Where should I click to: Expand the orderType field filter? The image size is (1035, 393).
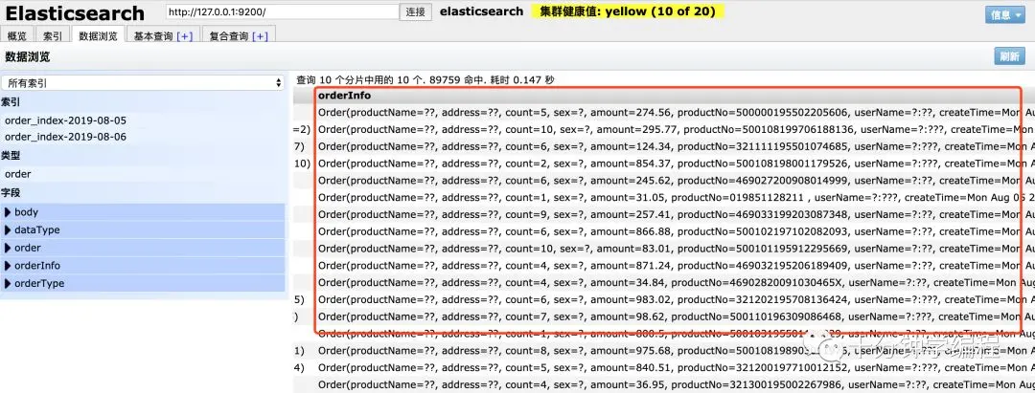pyautogui.click(x=143, y=283)
